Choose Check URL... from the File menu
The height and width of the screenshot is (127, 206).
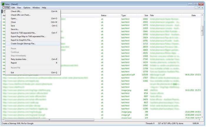point(33,11)
